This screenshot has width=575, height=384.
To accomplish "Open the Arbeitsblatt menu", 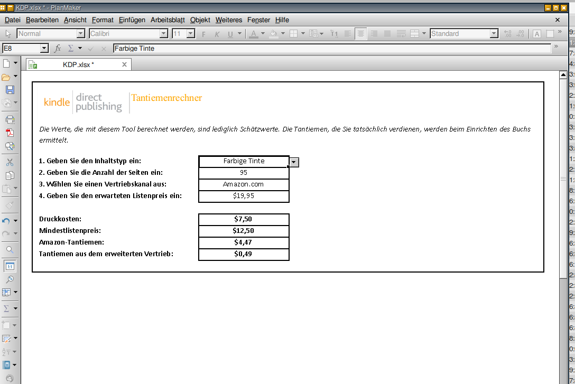I will [x=168, y=20].
